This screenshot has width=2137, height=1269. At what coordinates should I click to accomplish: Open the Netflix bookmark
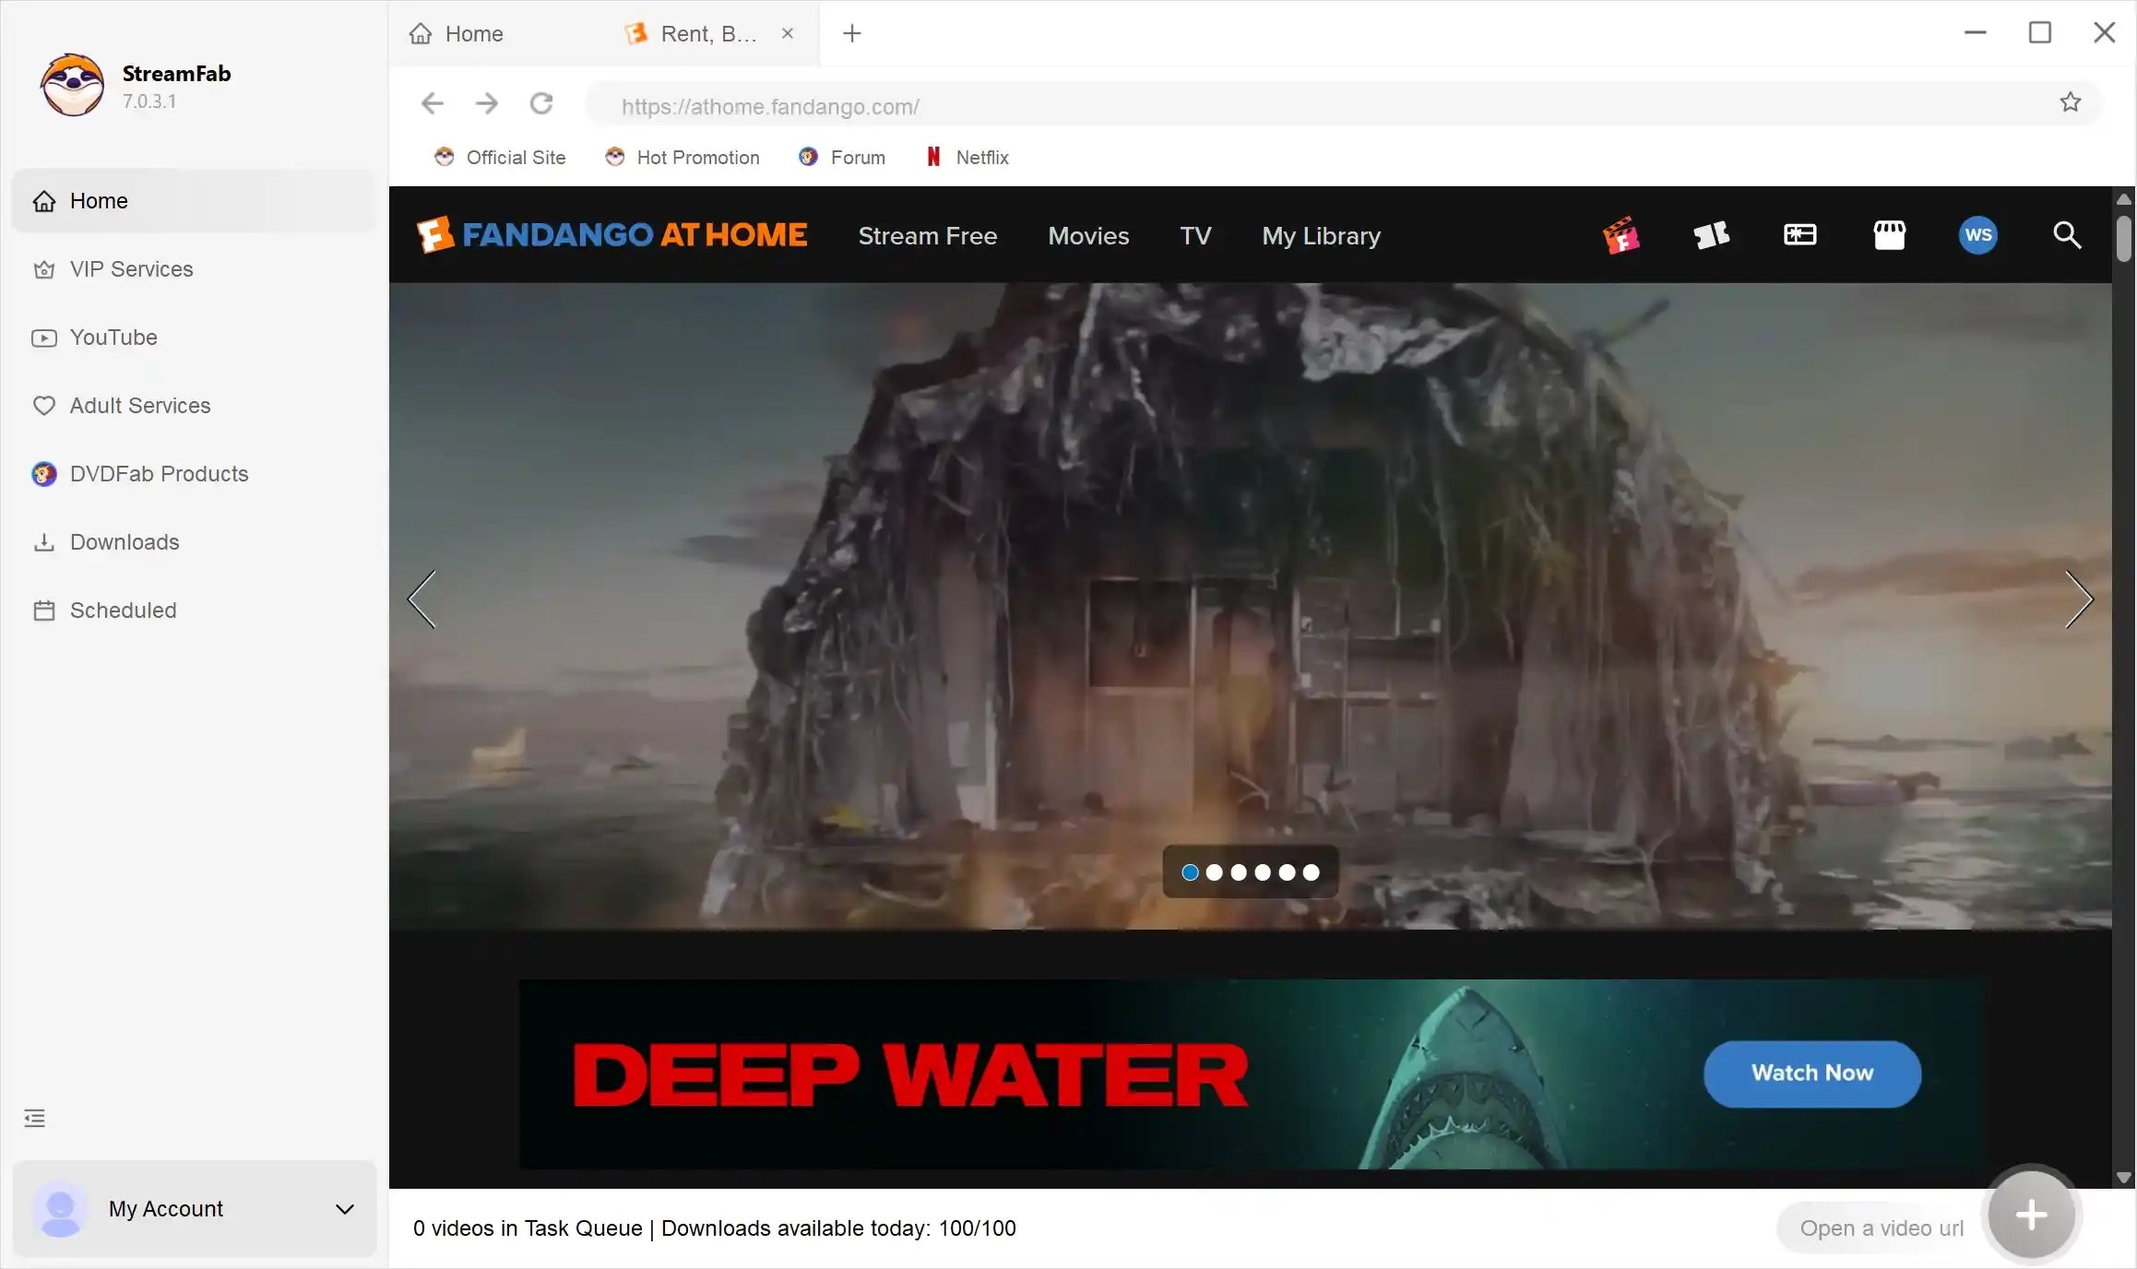coord(968,158)
